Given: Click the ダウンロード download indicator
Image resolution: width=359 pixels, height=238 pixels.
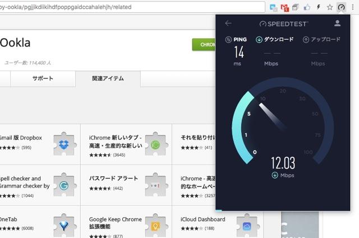Looking at the screenshot, I should pos(274,40).
